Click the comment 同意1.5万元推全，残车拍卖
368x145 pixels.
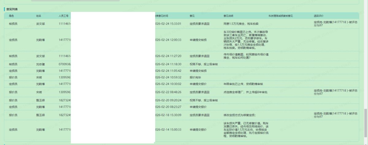tap(241, 24)
